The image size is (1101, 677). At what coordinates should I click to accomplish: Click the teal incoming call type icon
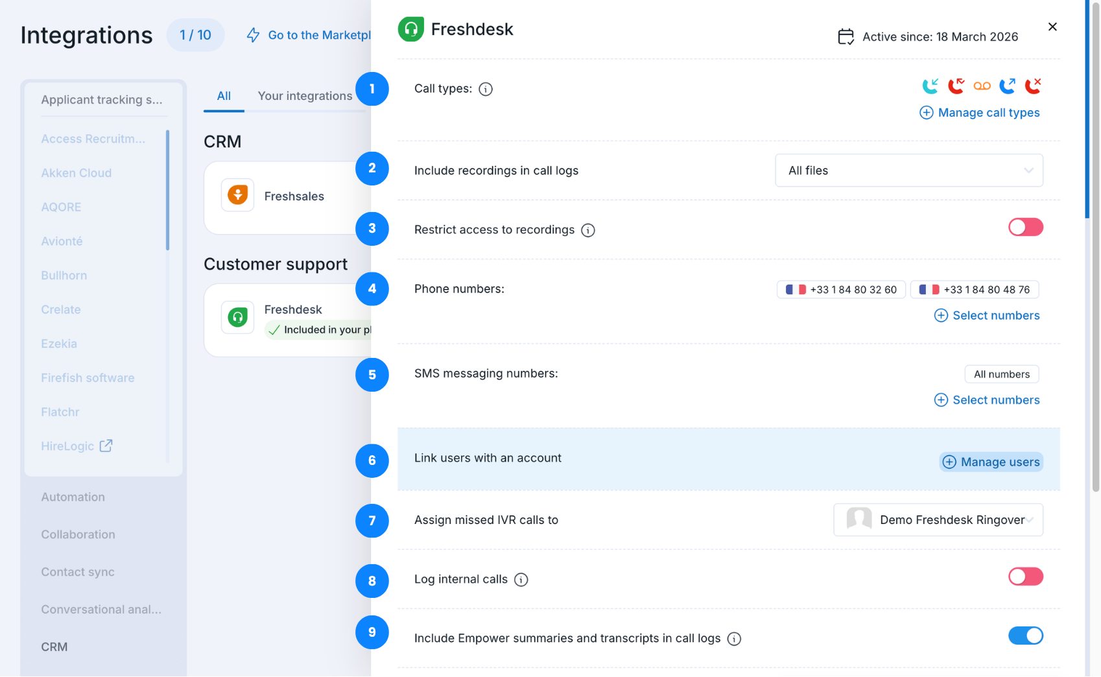pos(930,86)
